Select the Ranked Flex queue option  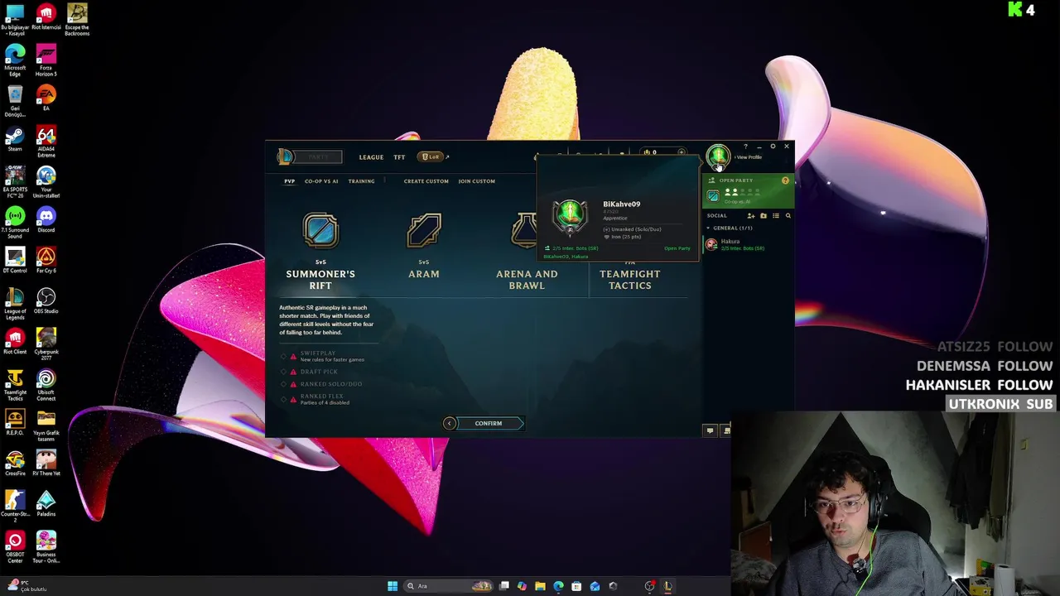(x=317, y=399)
